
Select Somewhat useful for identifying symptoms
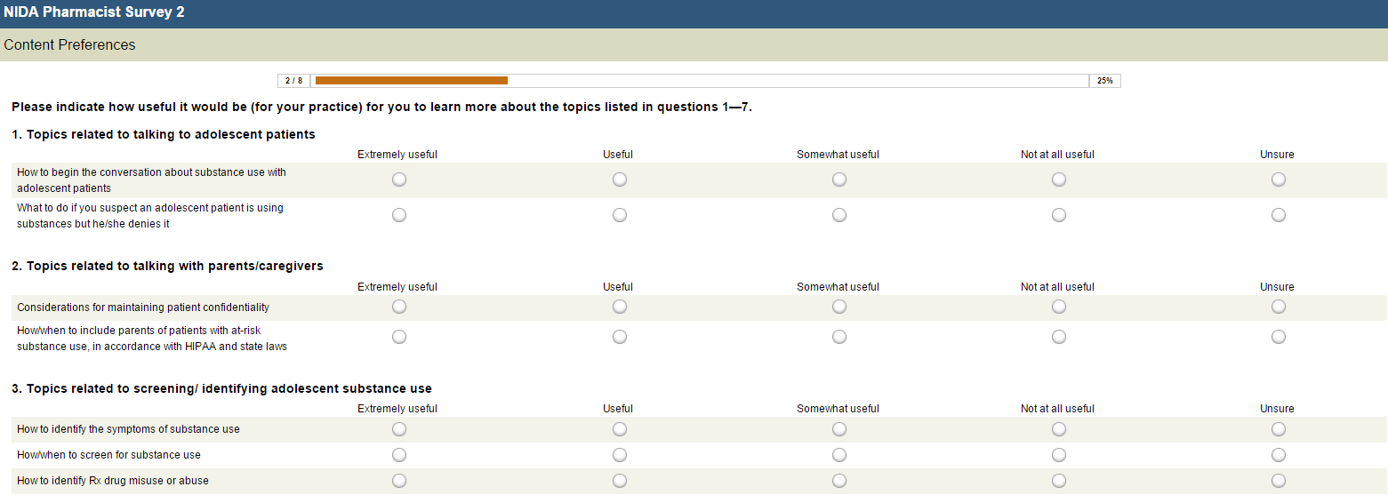tap(839, 429)
